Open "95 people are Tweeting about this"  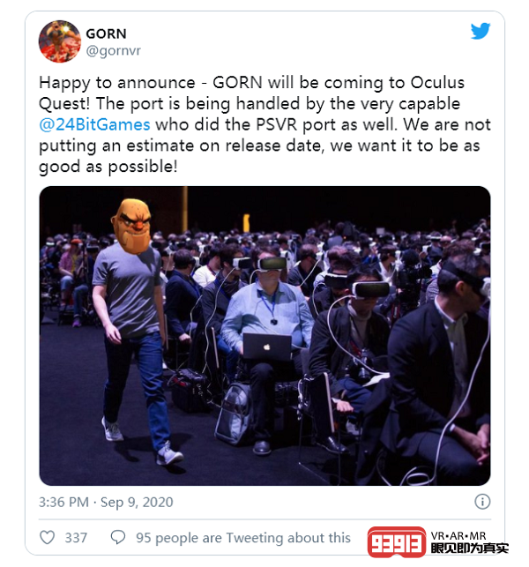[x=243, y=538]
